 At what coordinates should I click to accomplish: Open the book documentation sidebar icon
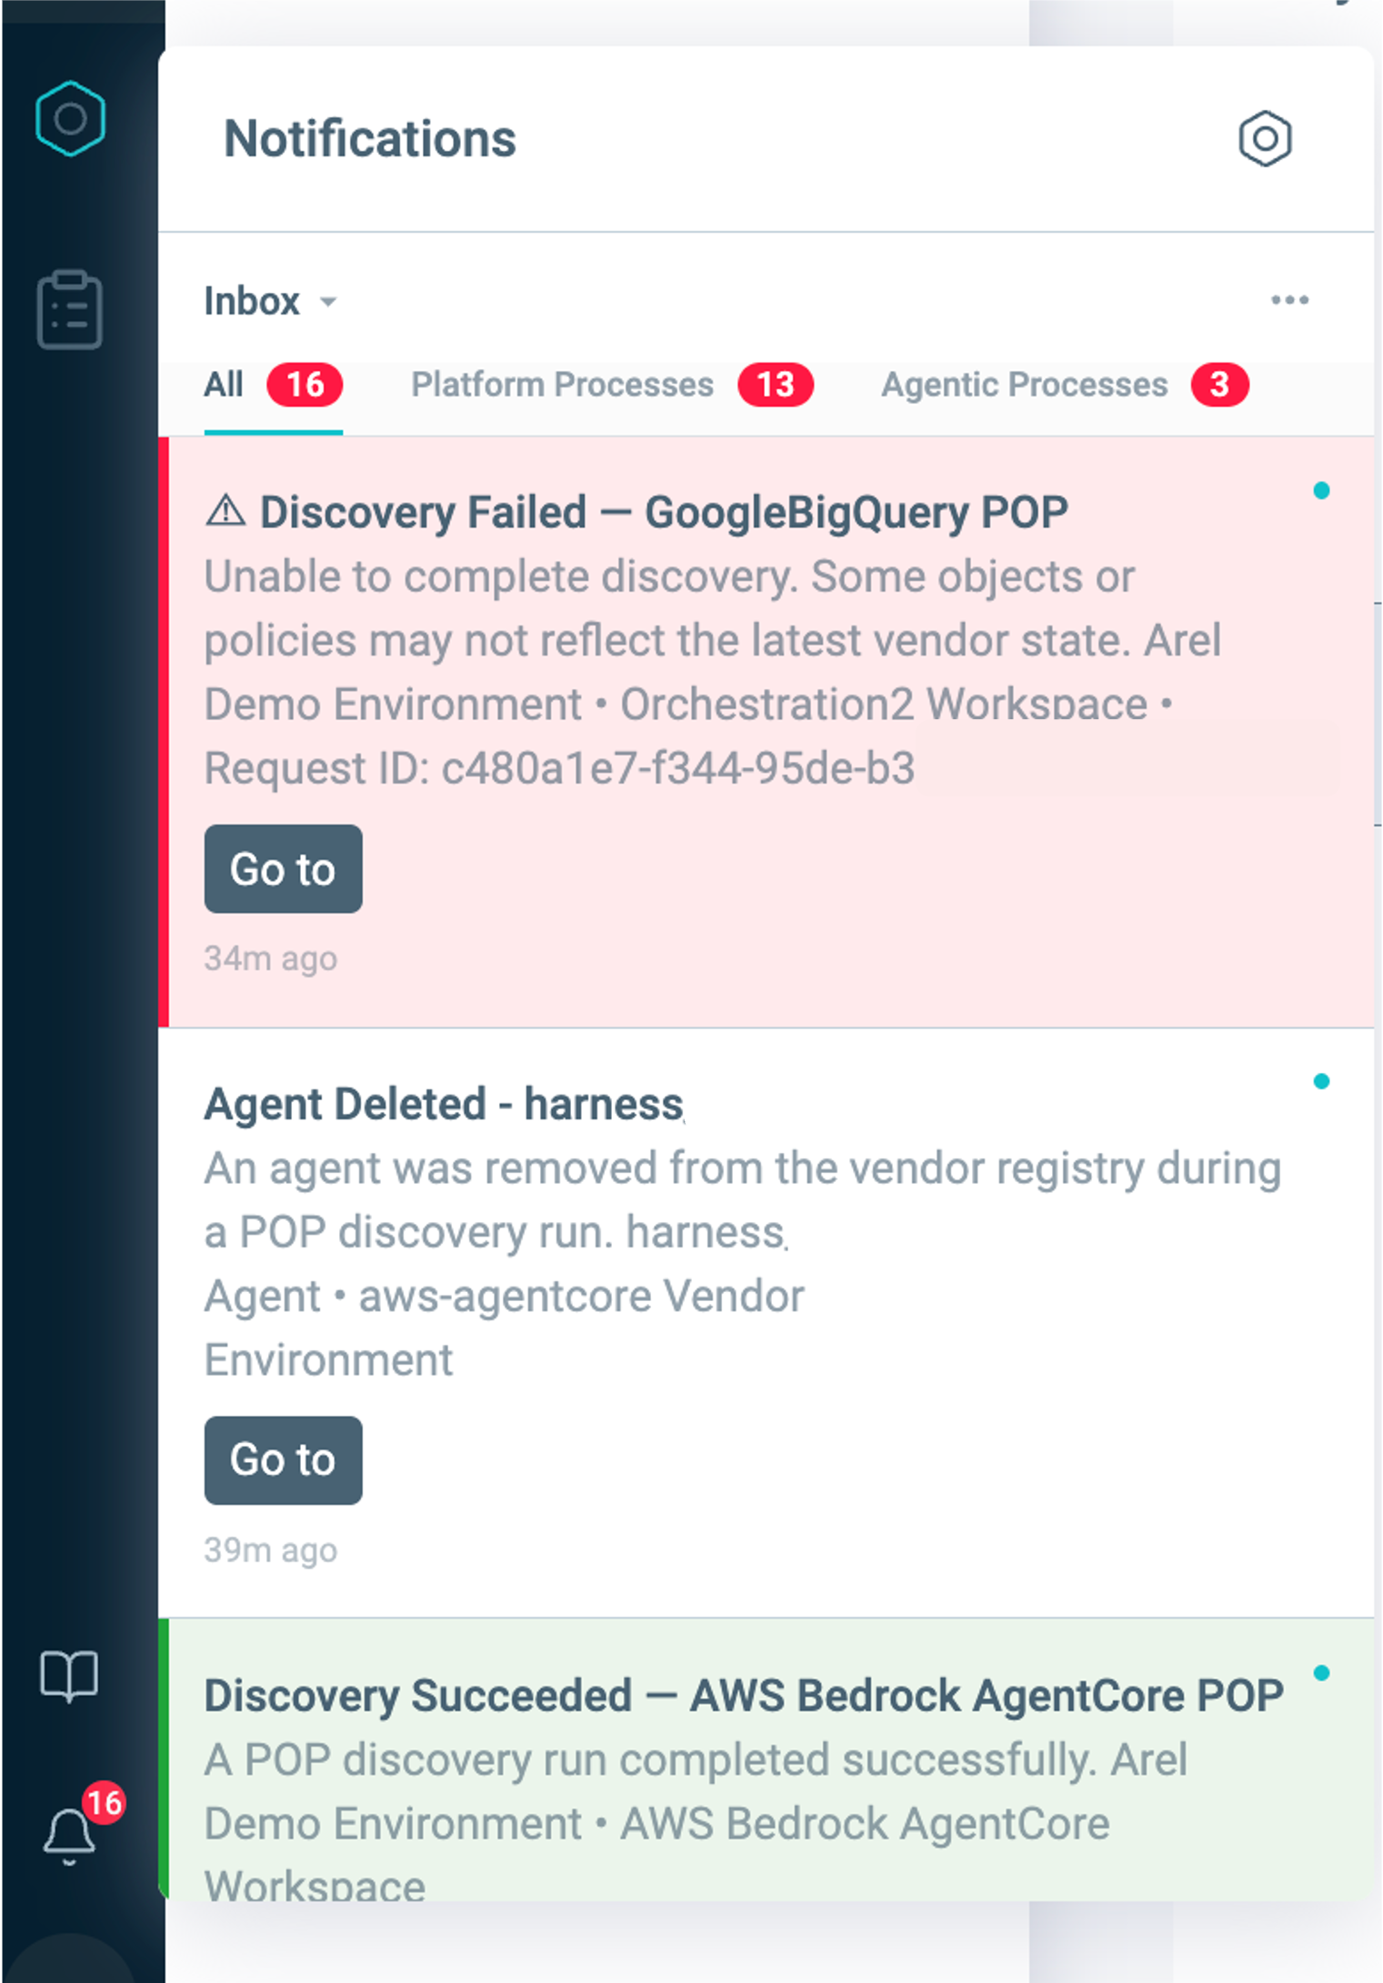coord(69,1676)
